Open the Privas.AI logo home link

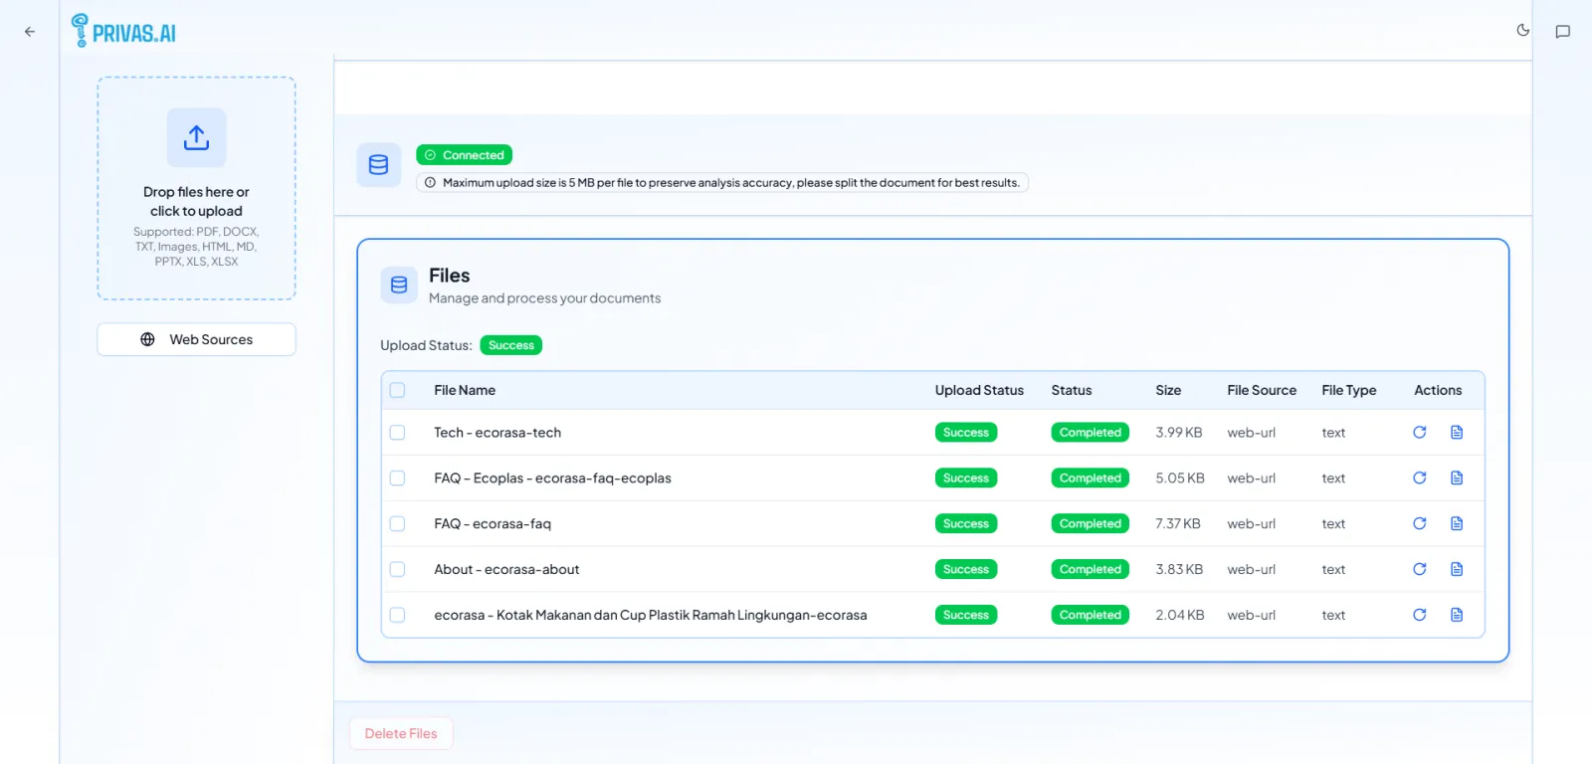(123, 31)
